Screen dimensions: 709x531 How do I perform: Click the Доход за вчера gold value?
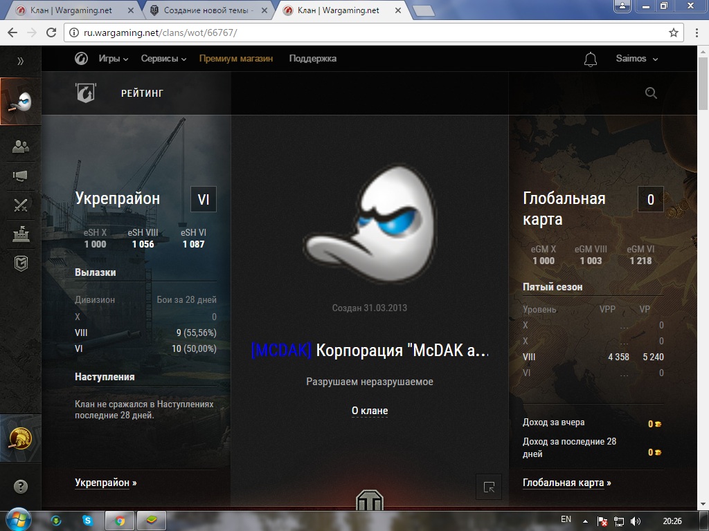[655, 424]
